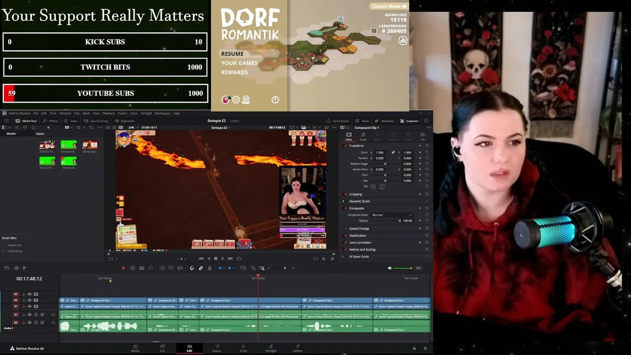This screenshot has width=631, height=355.
Task: Toggle the Cropping section enable dot
Action: tap(346, 194)
